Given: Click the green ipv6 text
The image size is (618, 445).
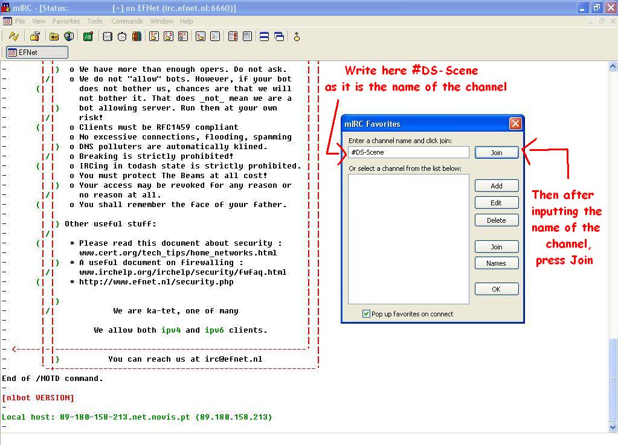Looking at the screenshot, I should 214,330.
